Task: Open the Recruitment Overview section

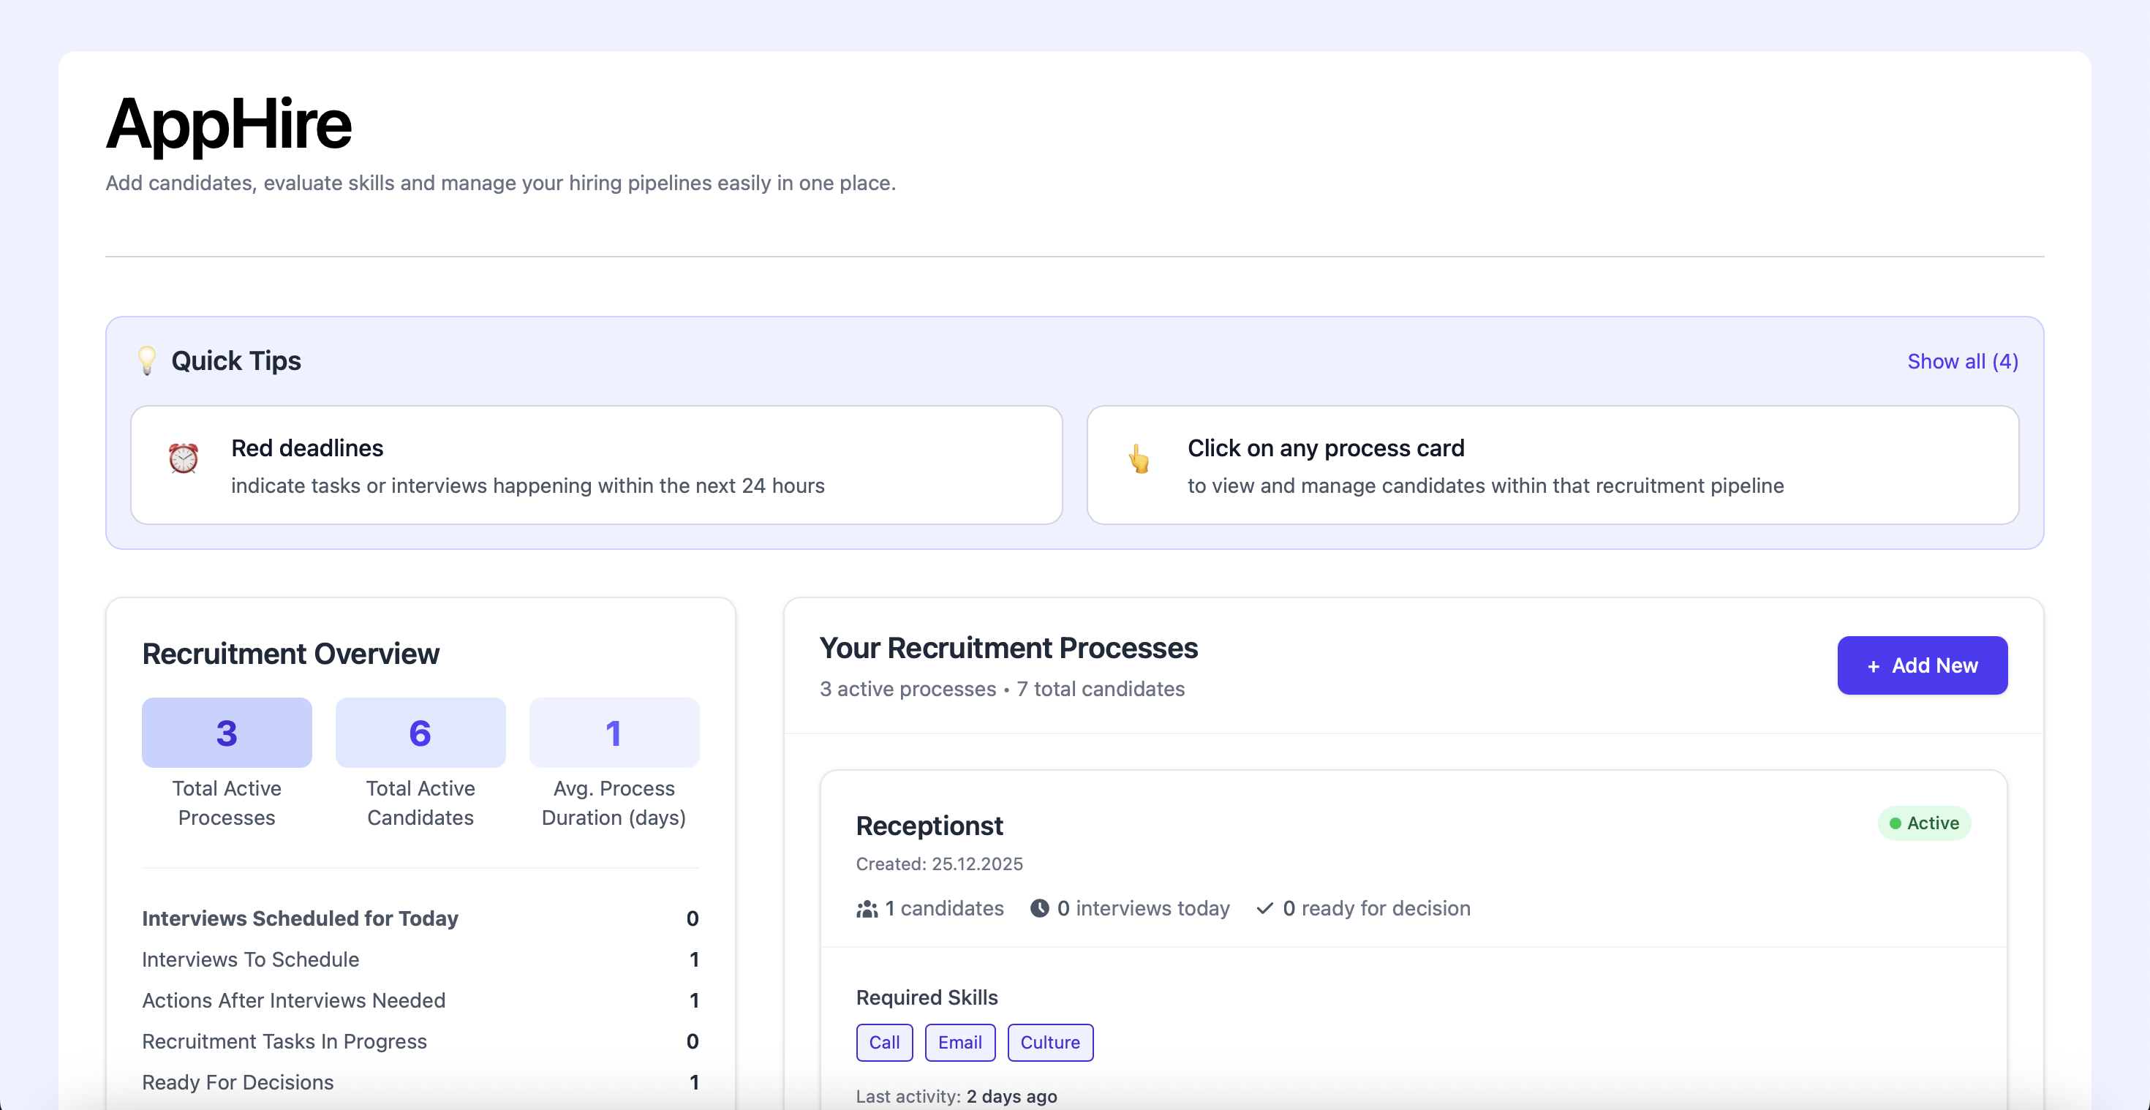Action: 290,654
